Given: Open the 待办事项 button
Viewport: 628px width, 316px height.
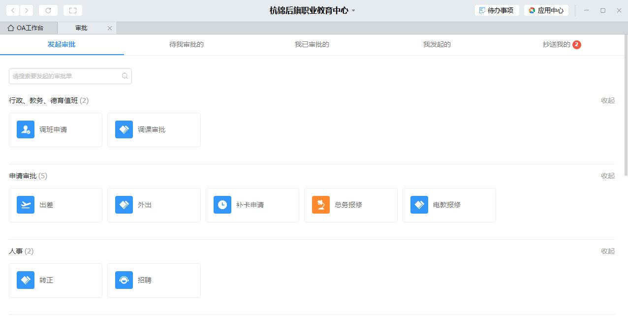Looking at the screenshot, I should (x=497, y=10).
